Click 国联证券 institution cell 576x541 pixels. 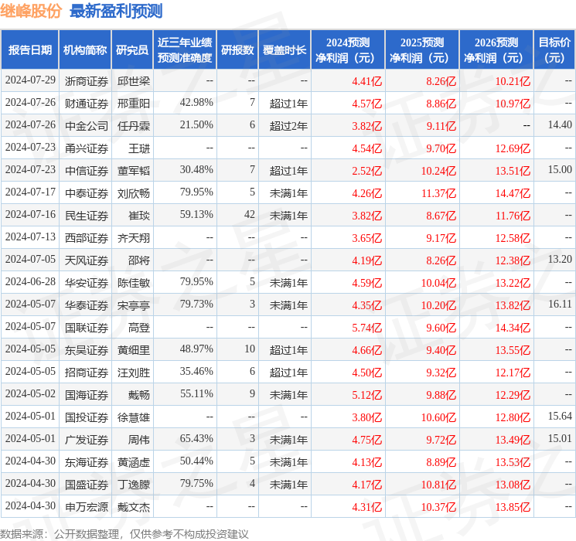coord(87,327)
